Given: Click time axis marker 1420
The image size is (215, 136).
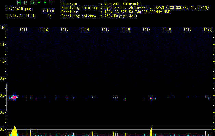Looking at the screenshot, I should click(x=207, y=29).
